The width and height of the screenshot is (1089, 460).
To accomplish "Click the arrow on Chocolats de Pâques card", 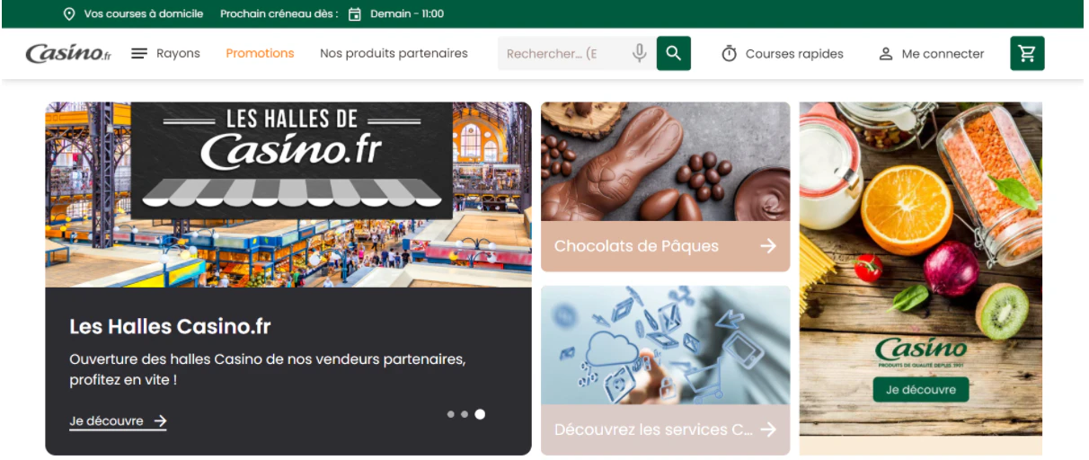I will 768,245.
